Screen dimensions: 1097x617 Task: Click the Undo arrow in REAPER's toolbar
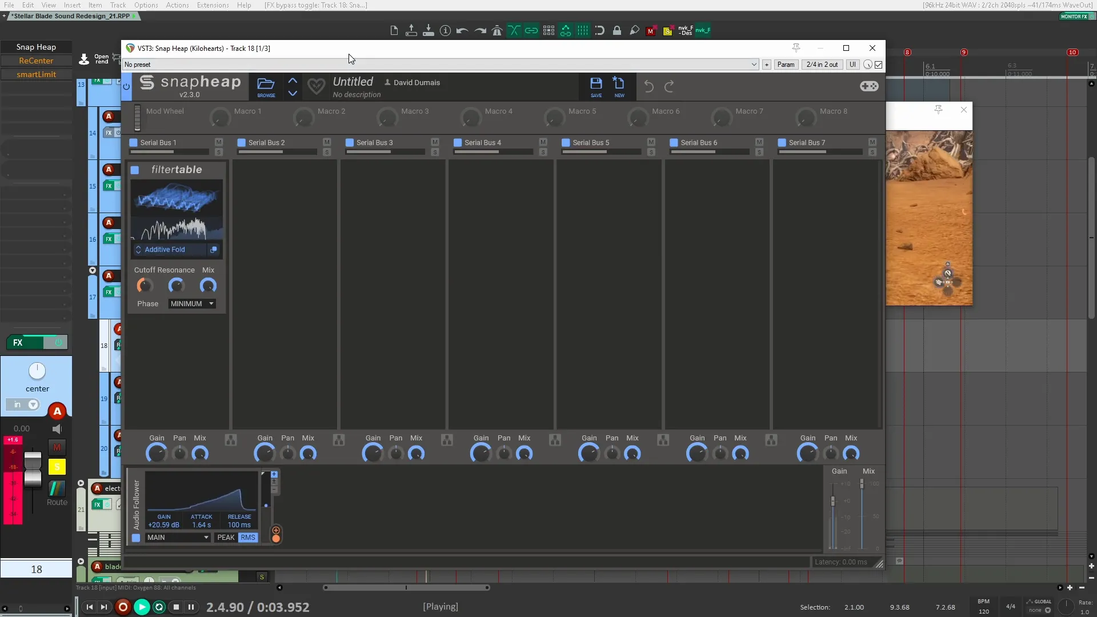click(x=462, y=31)
